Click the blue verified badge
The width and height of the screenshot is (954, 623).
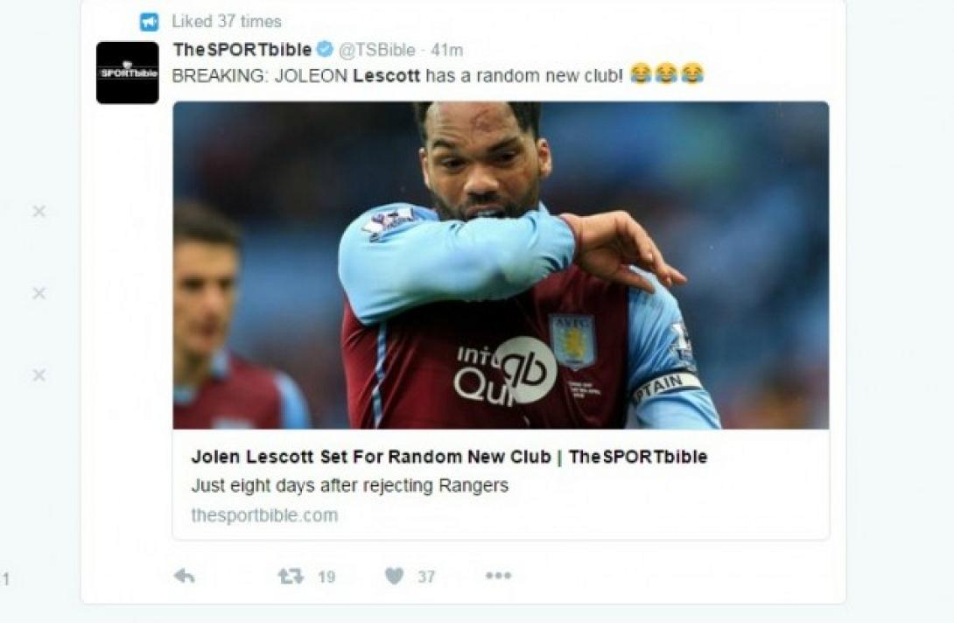[x=326, y=49]
